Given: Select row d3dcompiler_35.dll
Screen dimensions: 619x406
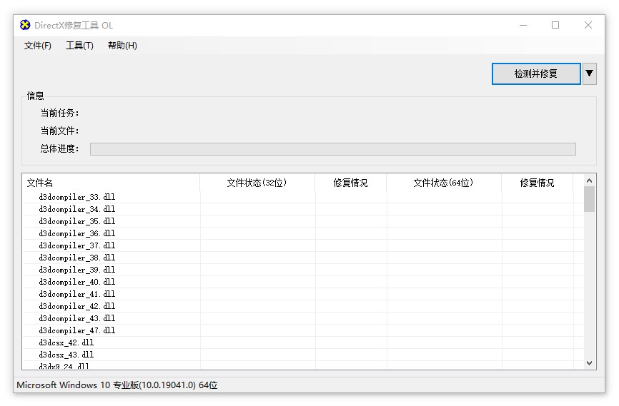Looking at the screenshot, I should pyautogui.click(x=303, y=221).
